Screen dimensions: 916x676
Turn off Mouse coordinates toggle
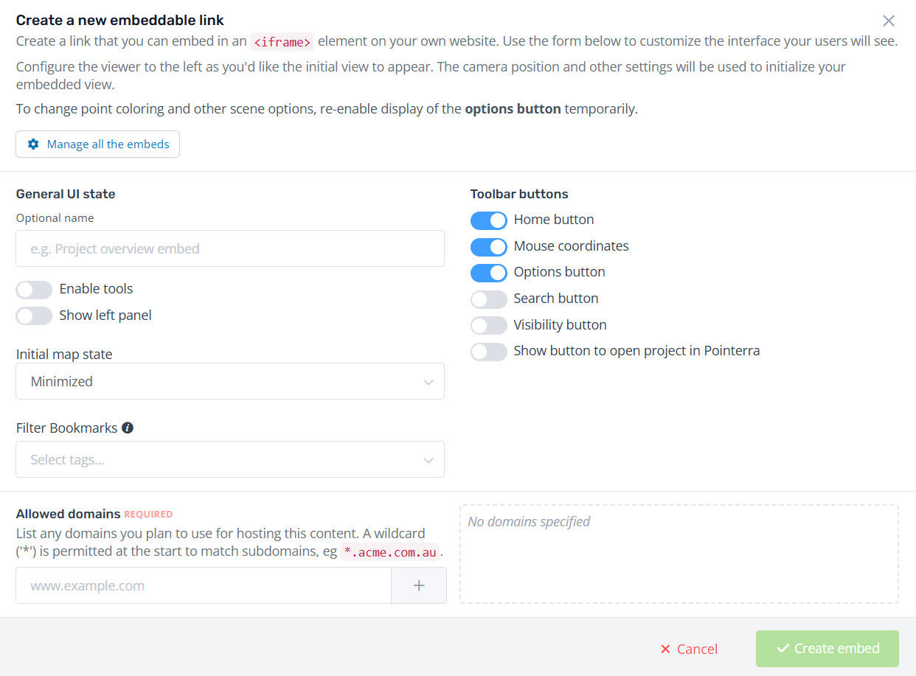click(x=489, y=246)
